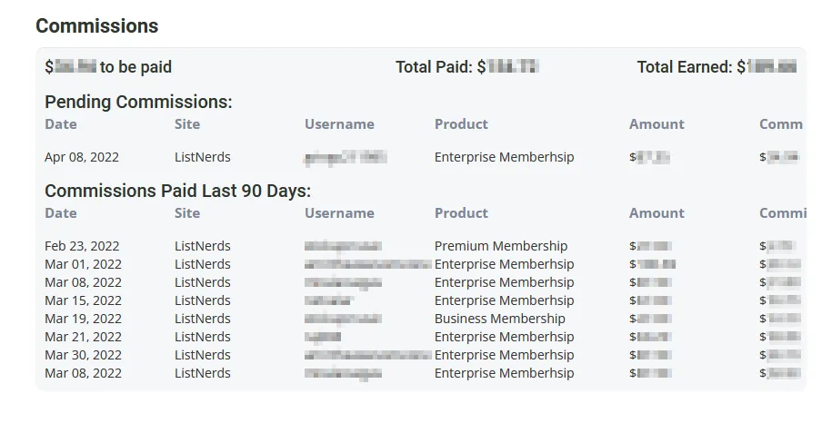The width and height of the screenshot is (832, 423).
Task: Click the Feb 23, 2022 commission row date
Action: [x=82, y=246]
